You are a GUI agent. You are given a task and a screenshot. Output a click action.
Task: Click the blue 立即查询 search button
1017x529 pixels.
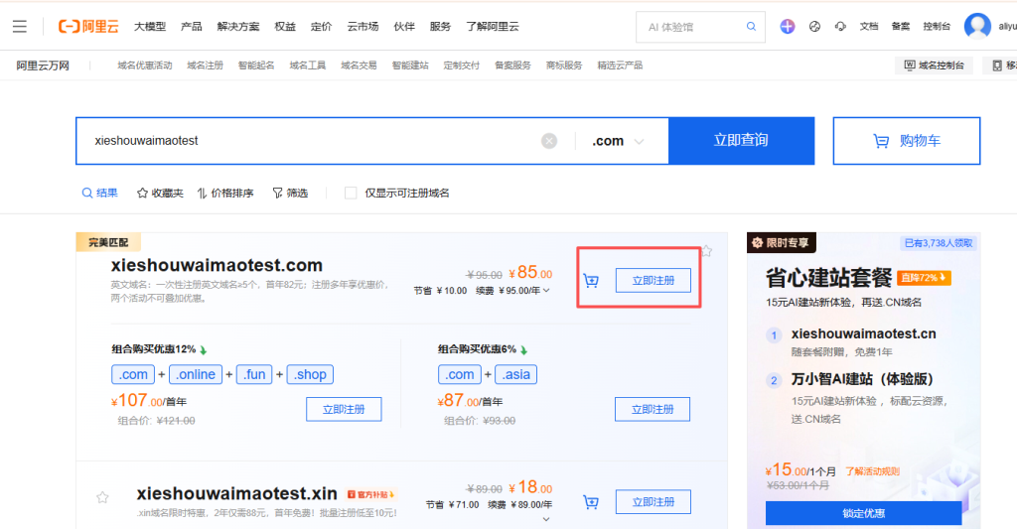click(x=741, y=141)
